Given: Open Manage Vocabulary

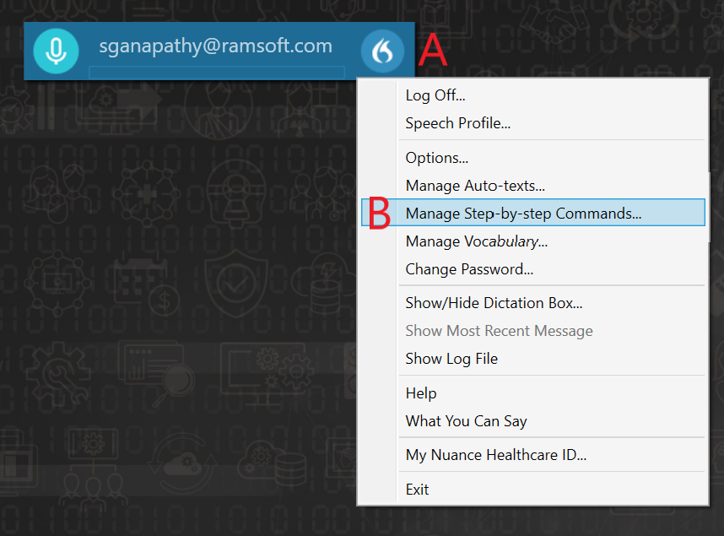Looking at the screenshot, I should point(476,241).
